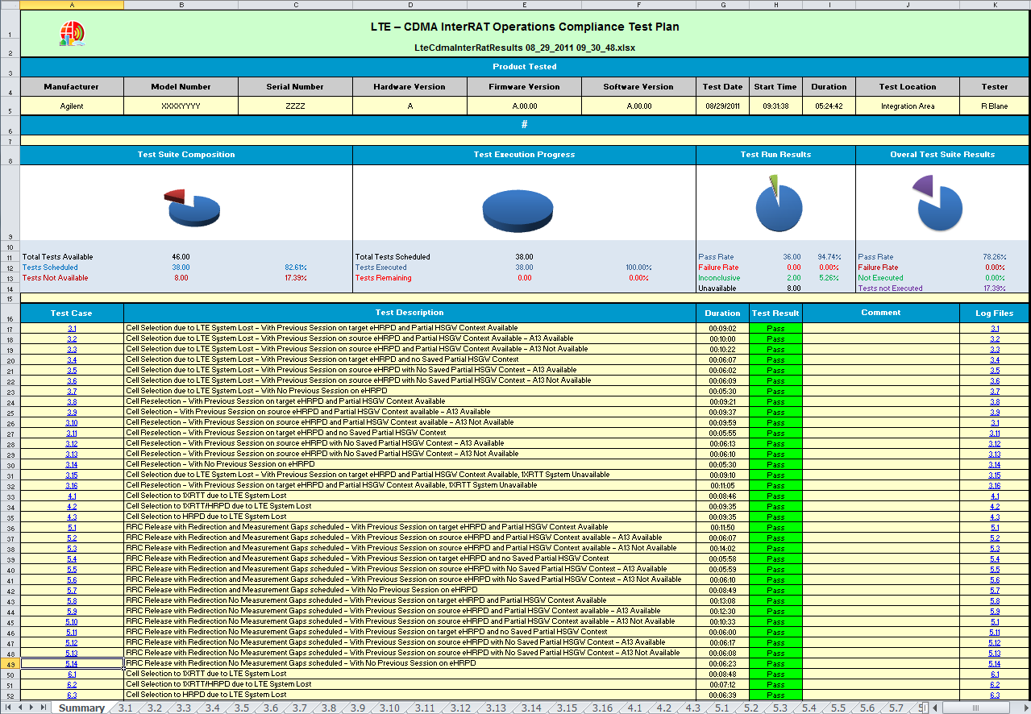The height and width of the screenshot is (714, 1031).
Task: Open the 3.10 sheet tab
Action: point(389,708)
